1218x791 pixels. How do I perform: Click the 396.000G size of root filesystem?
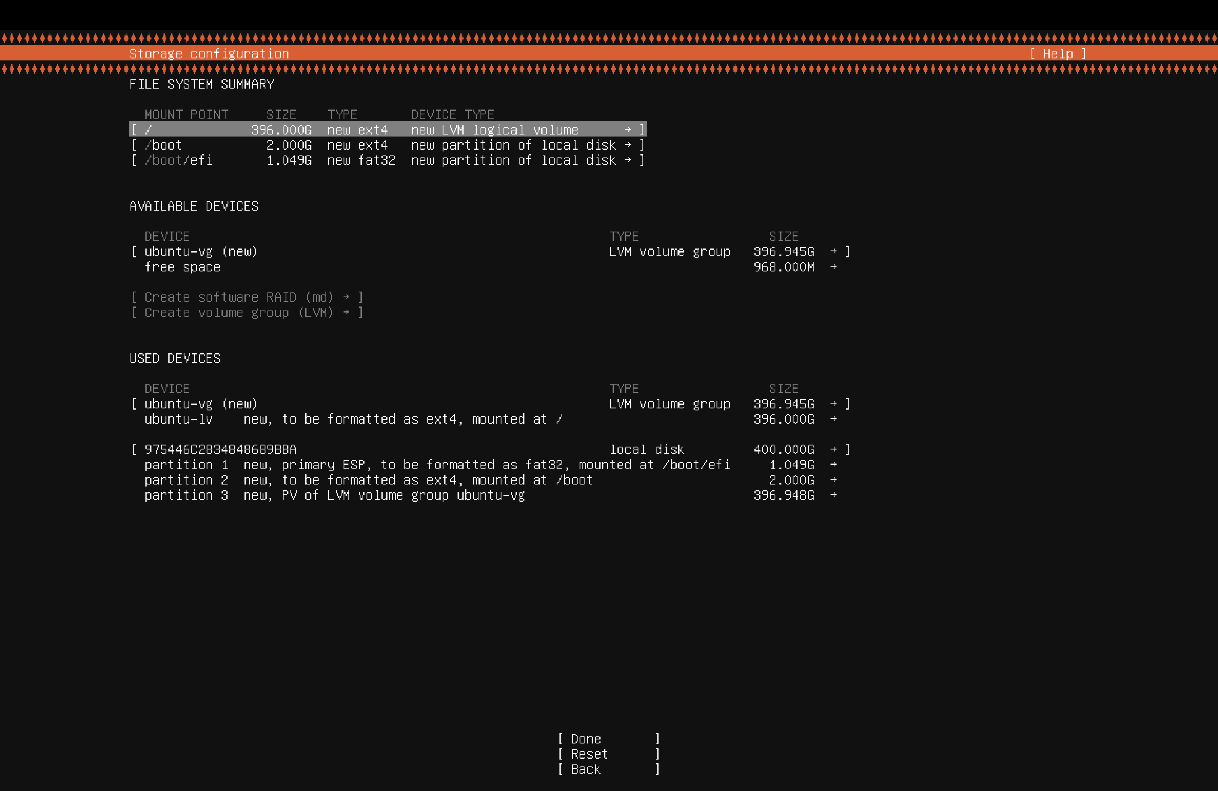click(x=282, y=130)
